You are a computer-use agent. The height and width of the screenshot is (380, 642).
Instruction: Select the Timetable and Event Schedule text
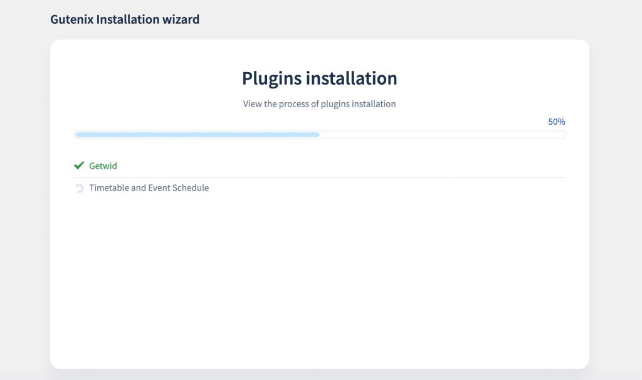[149, 187]
